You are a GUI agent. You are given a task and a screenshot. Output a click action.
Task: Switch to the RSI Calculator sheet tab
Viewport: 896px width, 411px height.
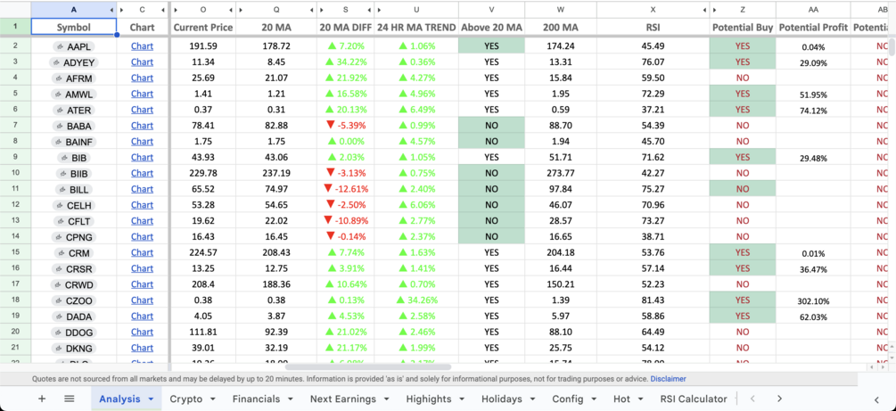point(693,399)
